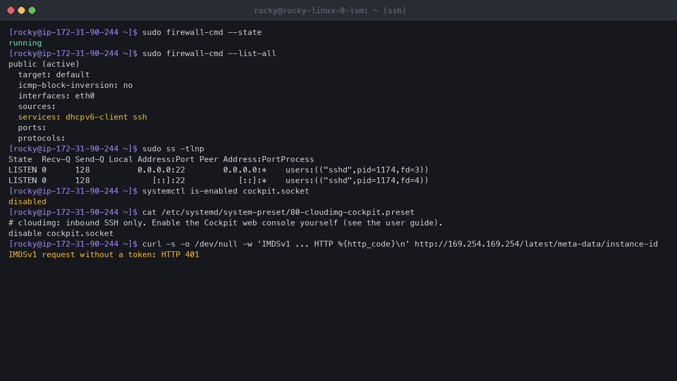Select the highlighted "services: dhcpv6-client ssh" line

click(x=83, y=117)
